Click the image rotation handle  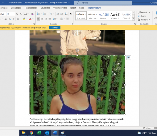click(77, 50)
